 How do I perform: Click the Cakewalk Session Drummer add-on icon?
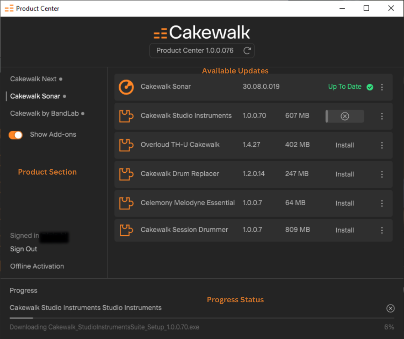tap(126, 230)
